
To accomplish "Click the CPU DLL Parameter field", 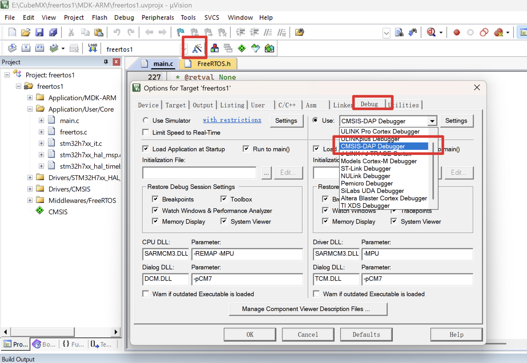I will [247, 254].
